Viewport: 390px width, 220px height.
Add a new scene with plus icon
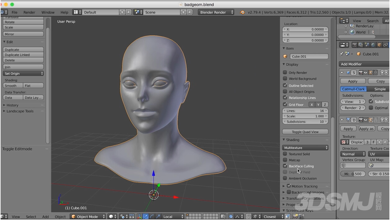click(x=184, y=12)
